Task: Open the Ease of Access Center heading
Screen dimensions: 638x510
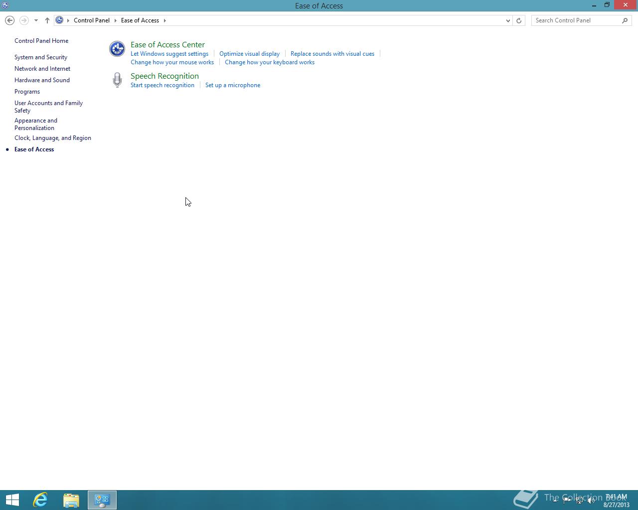Action: [167, 45]
